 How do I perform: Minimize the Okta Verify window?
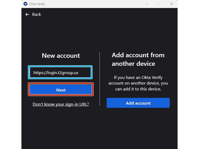click(147, 4)
